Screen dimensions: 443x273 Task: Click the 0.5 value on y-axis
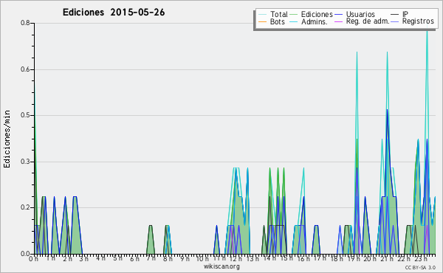click(x=26, y=116)
